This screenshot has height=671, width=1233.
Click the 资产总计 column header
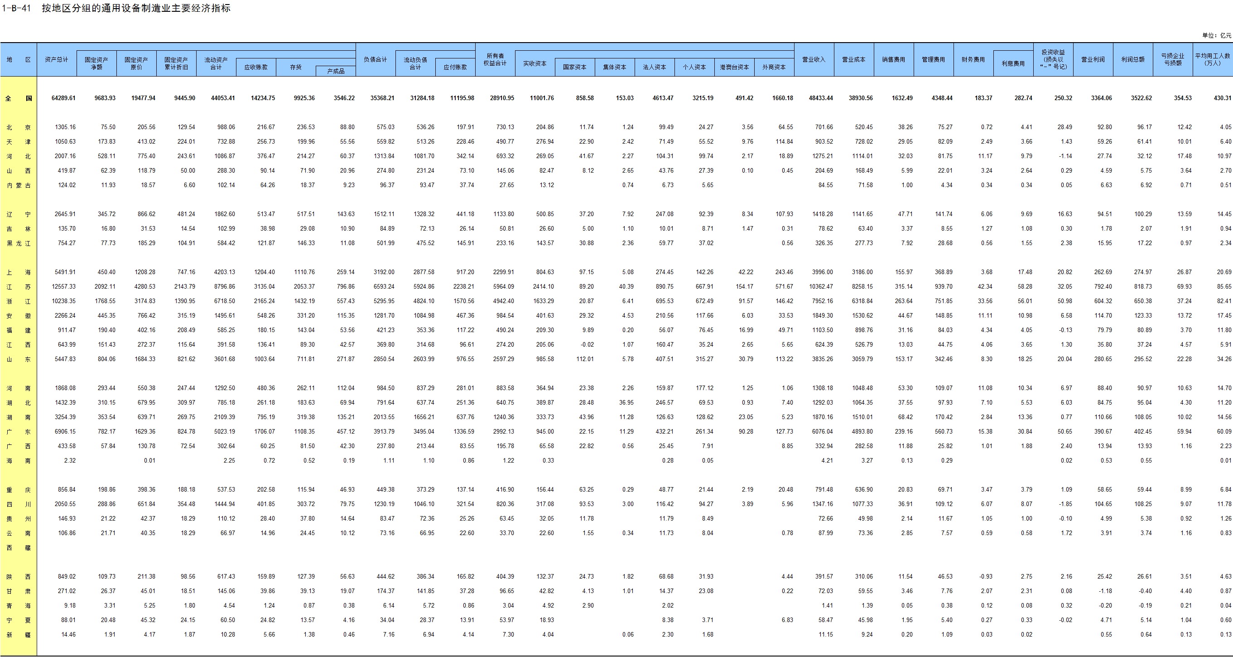pyautogui.click(x=57, y=59)
